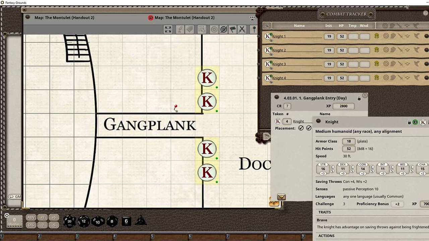Toggle the ID badge on the Knight statblock

(416, 122)
